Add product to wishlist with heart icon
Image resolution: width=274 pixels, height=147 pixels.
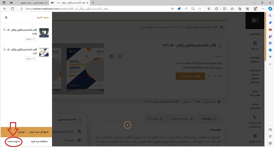coord(112,56)
